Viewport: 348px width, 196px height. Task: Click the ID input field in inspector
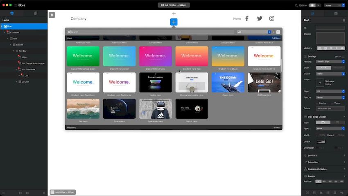[330, 28]
